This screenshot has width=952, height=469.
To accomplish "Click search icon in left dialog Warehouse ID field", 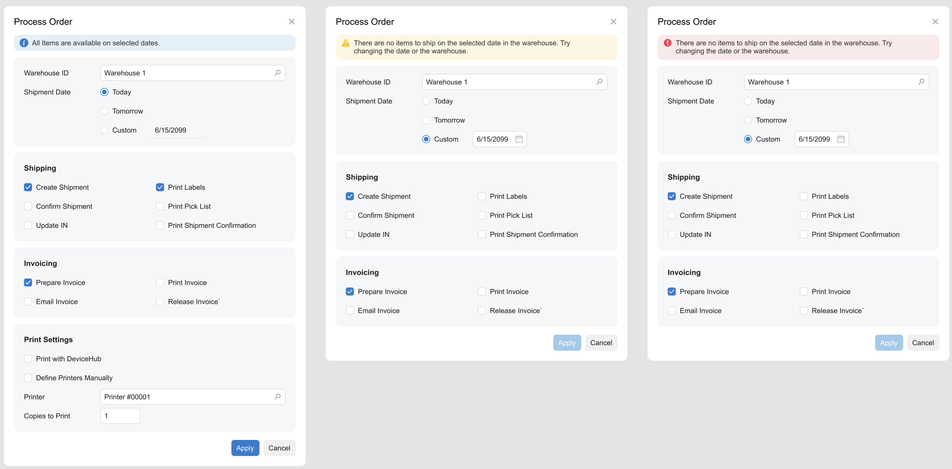I will pos(277,73).
